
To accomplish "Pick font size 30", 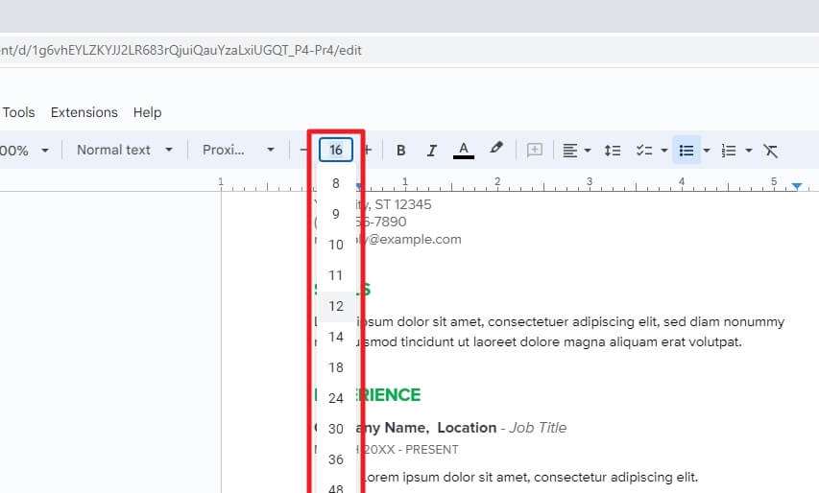I will click(336, 429).
